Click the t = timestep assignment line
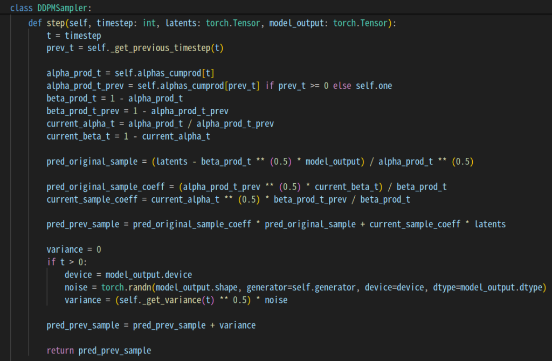 pyautogui.click(x=74, y=36)
